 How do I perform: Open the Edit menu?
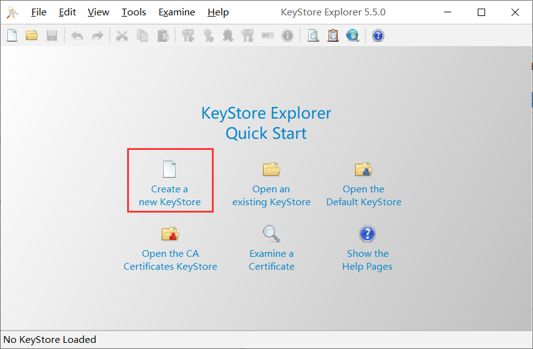(68, 12)
